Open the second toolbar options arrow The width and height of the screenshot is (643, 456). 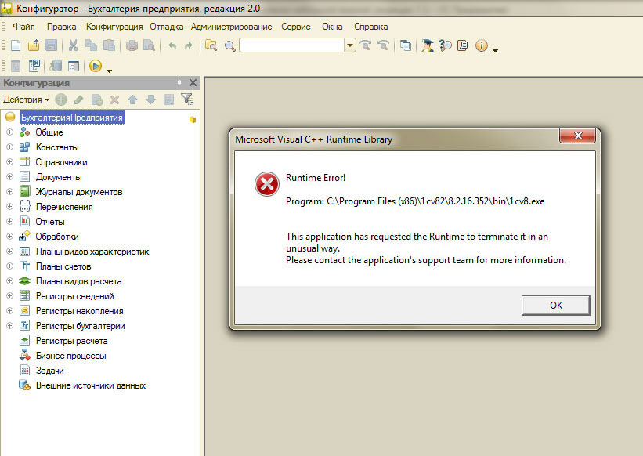pyautogui.click(x=109, y=71)
